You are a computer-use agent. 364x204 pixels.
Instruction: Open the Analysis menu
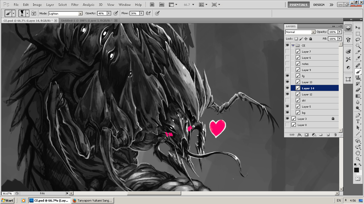coord(88,5)
